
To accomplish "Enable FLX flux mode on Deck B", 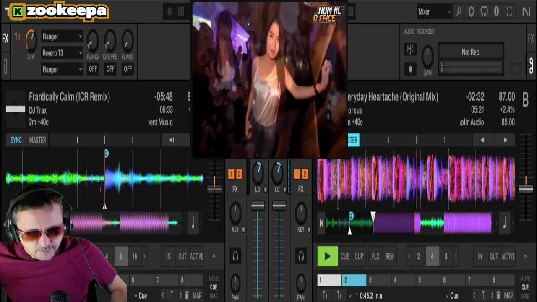I will coord(375,256).
